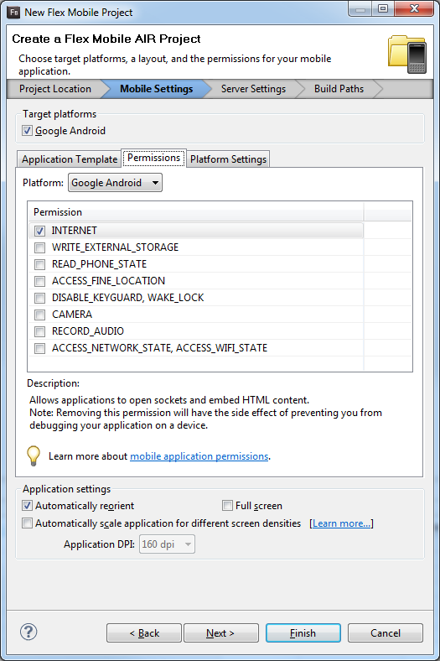Toggle the Automatically reorient checkbox
The height and width of the screenshot is (661, 440).
click(28, 506)
